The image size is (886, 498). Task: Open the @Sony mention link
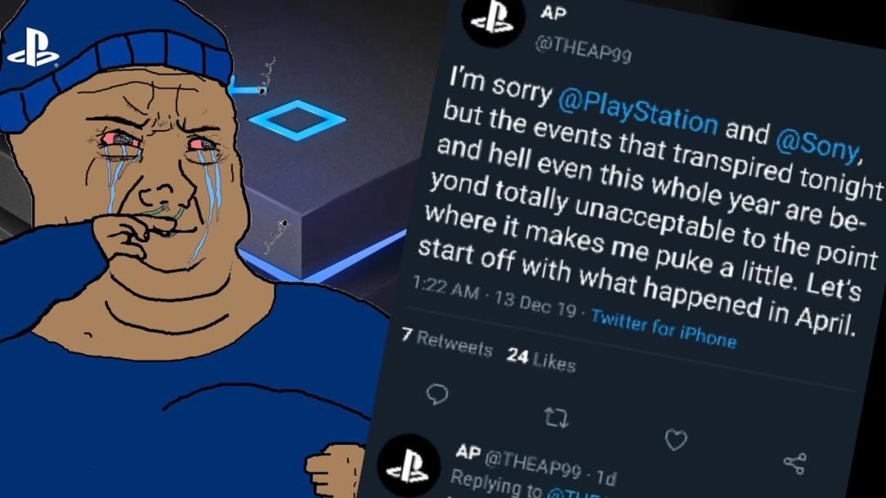coord(818,143)
